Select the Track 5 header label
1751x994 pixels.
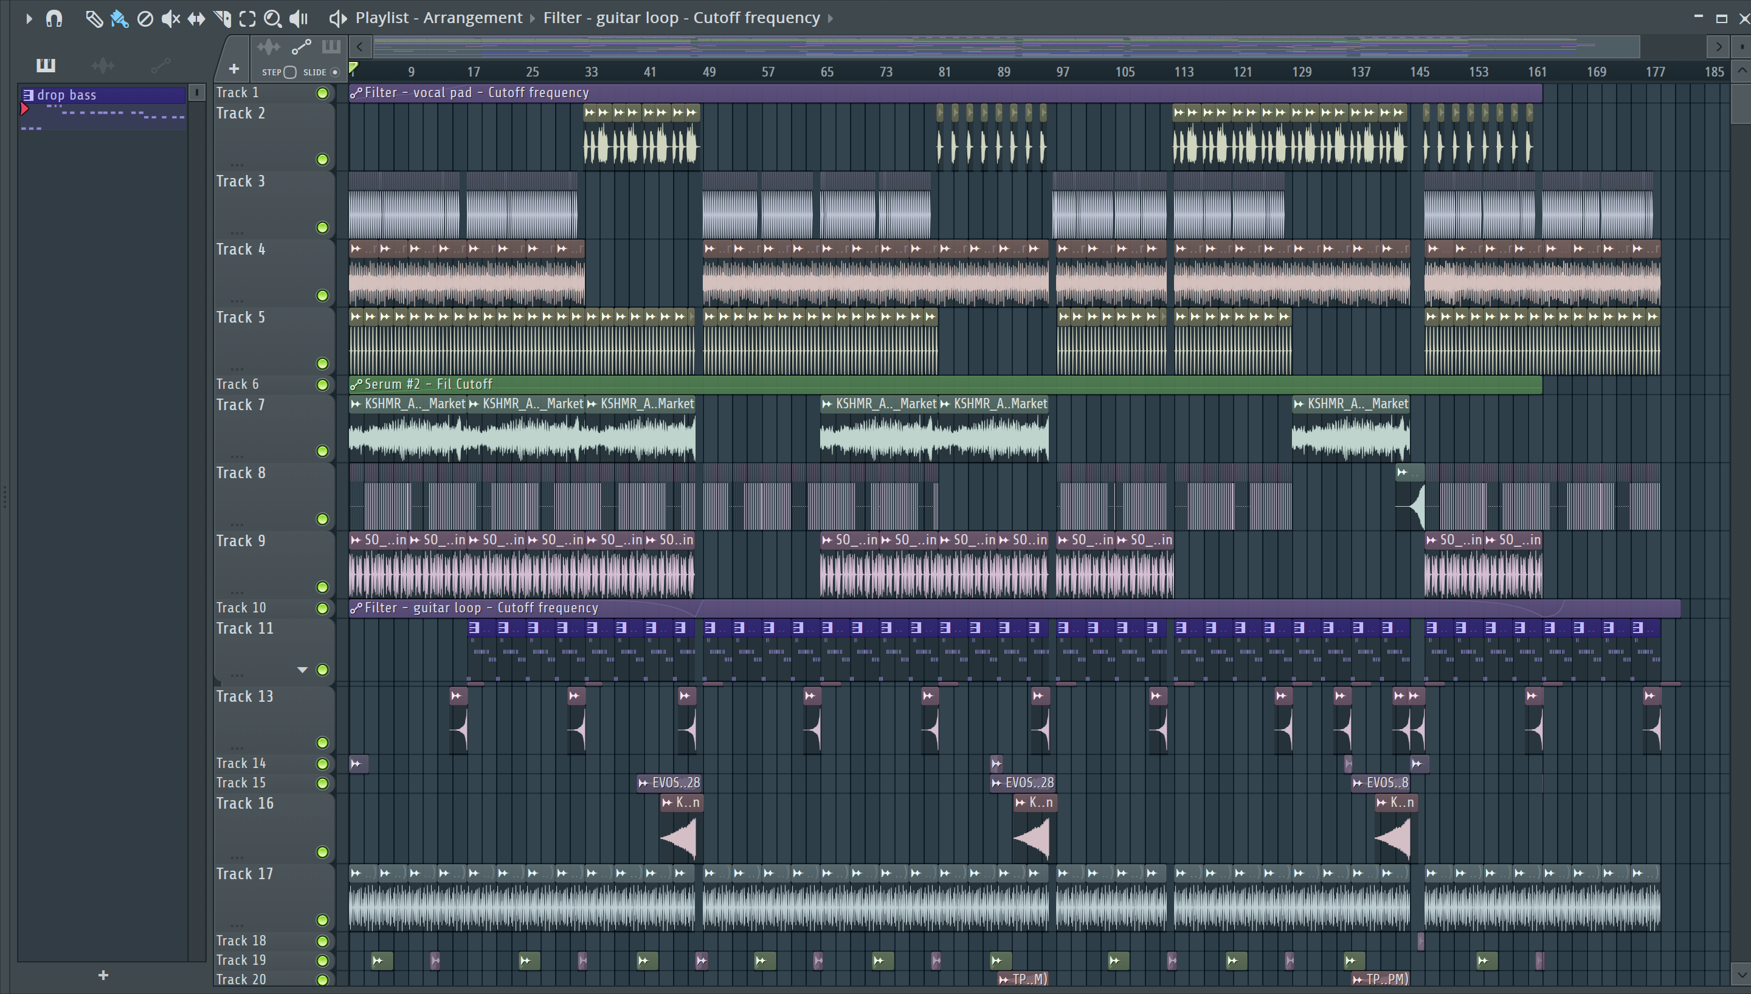(x=240, y=317)
